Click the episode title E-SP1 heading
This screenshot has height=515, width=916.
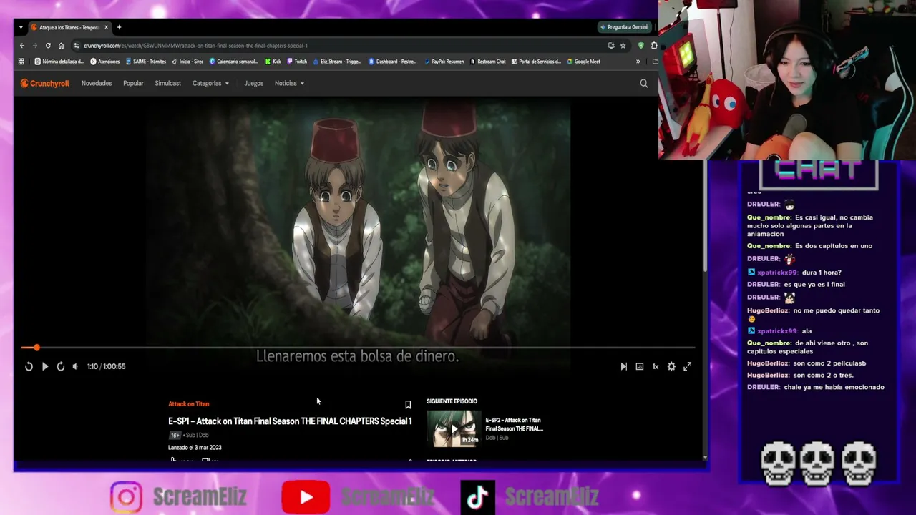(290, 421)
